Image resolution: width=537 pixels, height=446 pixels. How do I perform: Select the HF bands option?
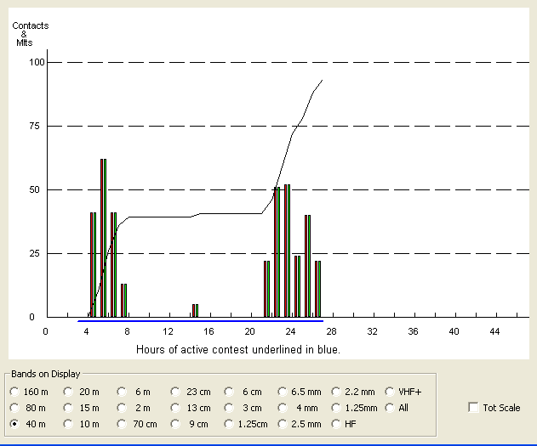click(337, 423)
